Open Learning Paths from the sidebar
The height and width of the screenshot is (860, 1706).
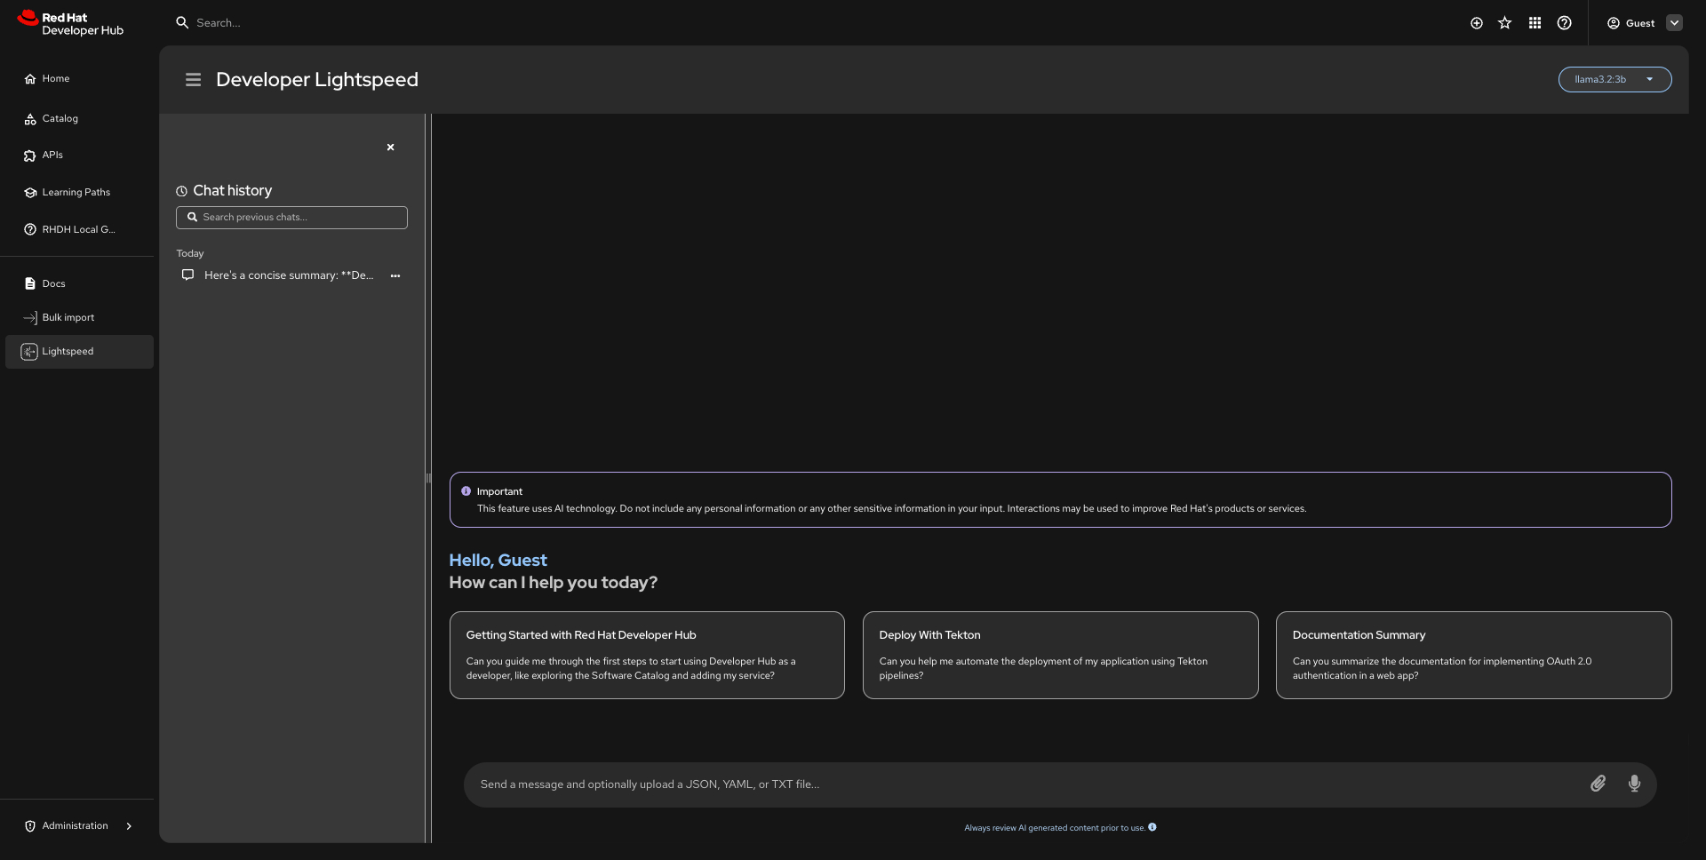76,193
